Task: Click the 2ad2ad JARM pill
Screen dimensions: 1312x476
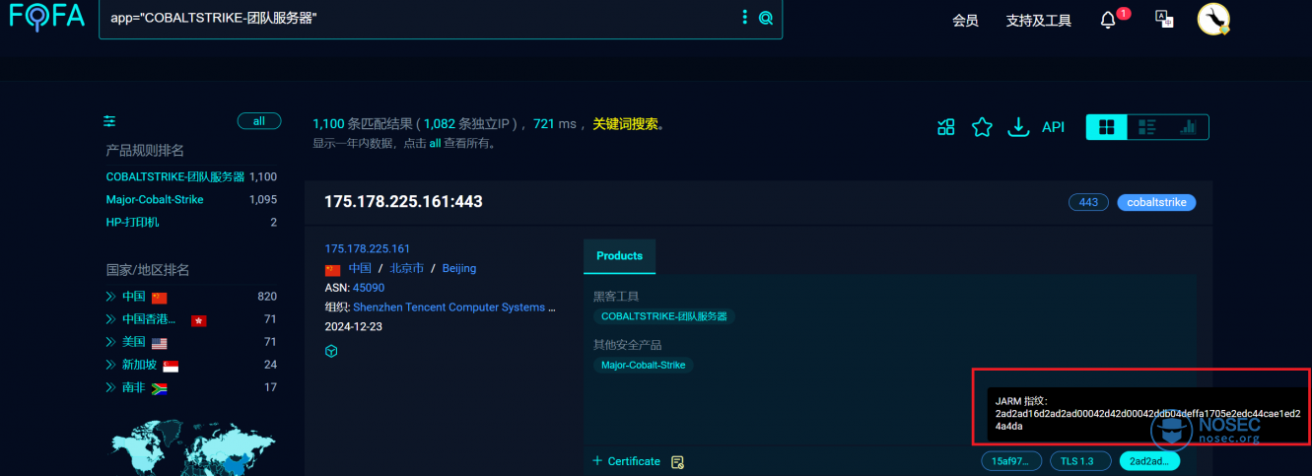Action: tap(1149, 461)
